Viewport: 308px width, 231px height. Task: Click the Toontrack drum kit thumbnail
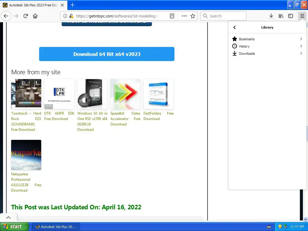point(26,94)
